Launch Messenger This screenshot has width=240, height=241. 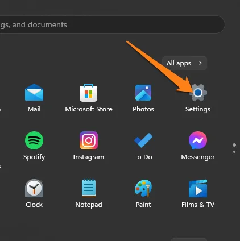point(198,140)
